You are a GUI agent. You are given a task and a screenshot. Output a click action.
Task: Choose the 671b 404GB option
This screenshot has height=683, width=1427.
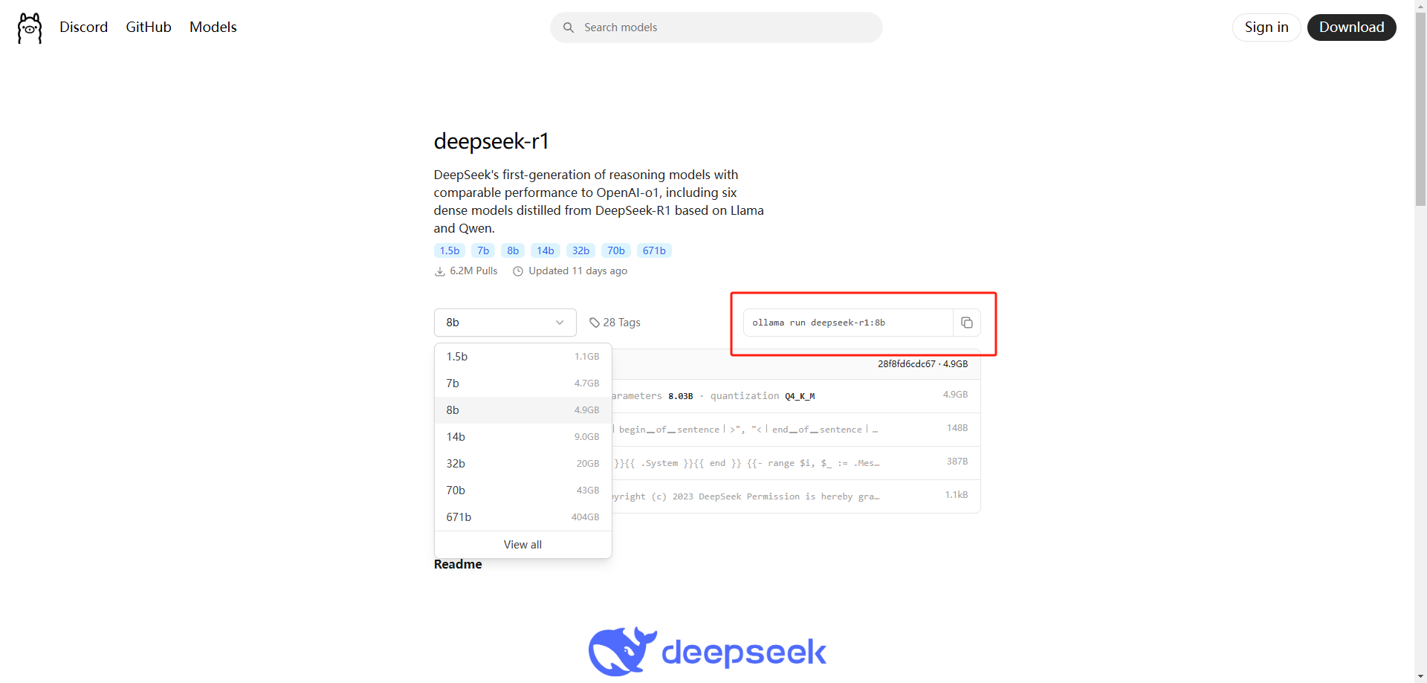click(522, 517)
